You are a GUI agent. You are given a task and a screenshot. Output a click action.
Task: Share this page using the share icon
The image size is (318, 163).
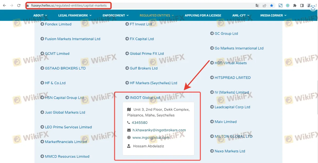265,5
